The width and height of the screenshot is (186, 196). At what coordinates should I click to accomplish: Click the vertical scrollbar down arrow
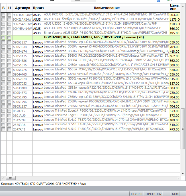[183, 173]
